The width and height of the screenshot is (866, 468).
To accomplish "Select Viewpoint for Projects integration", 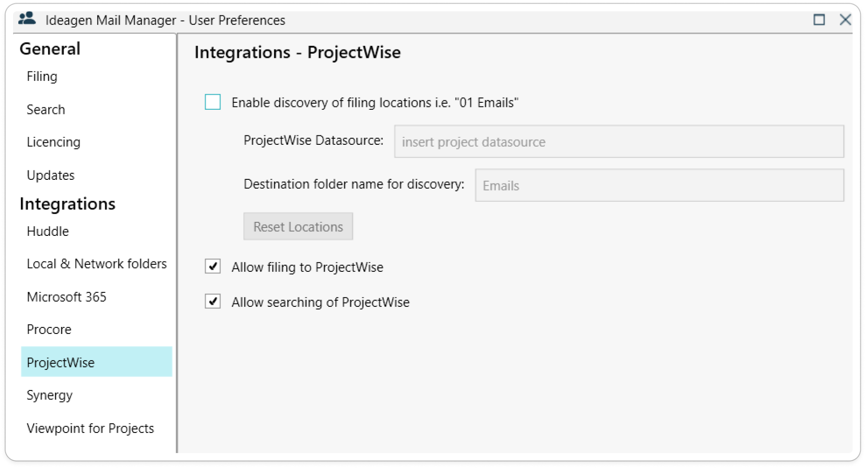I will click(90, 428).
